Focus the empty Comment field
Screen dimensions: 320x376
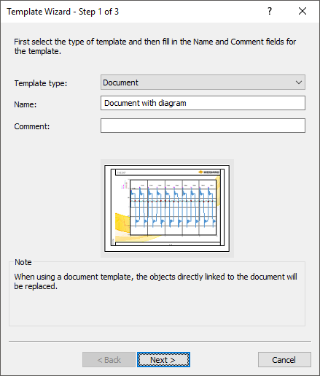(203, 126)
